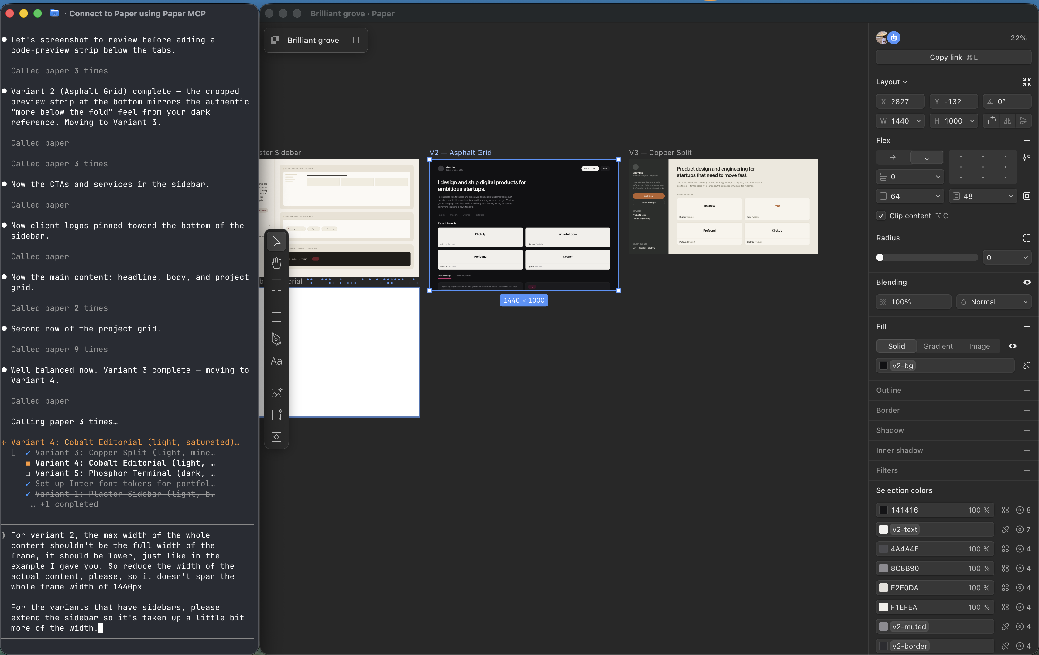Open horizontal padding 64 dropdown

click(x=938, y=196)
